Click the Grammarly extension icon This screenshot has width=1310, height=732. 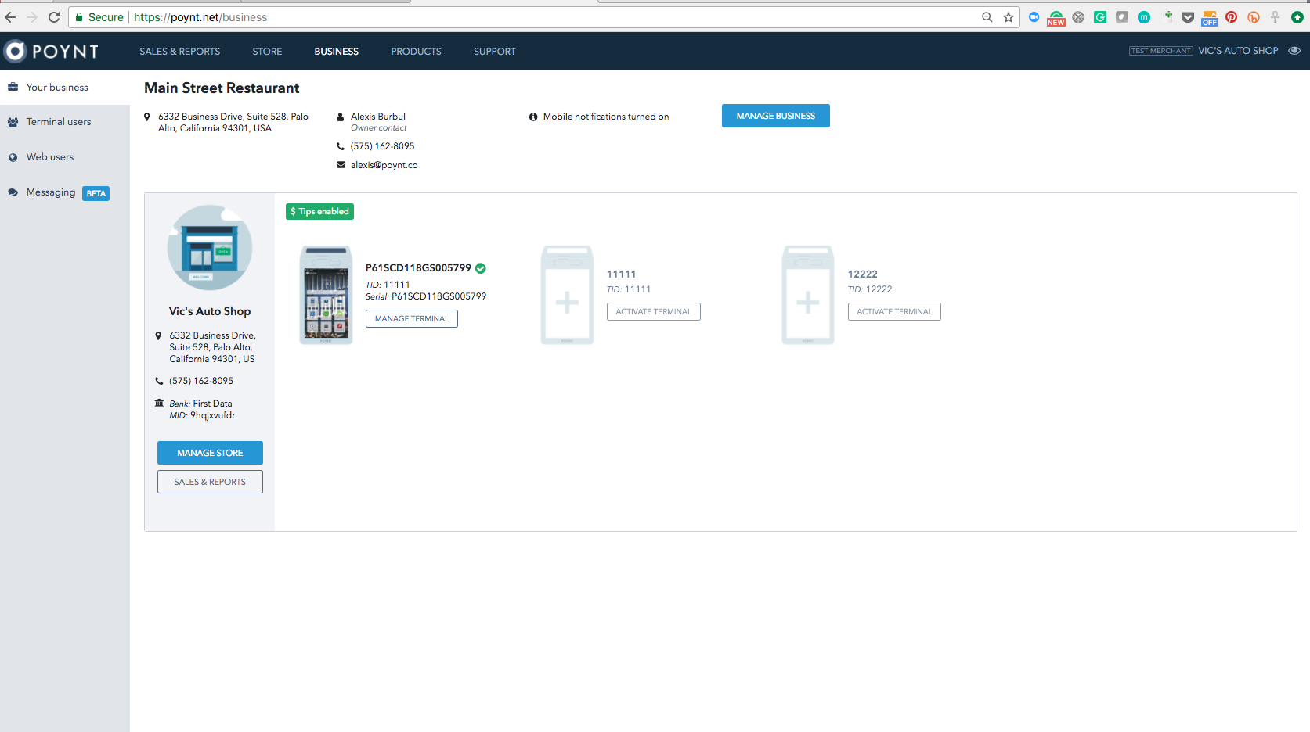1100,17
